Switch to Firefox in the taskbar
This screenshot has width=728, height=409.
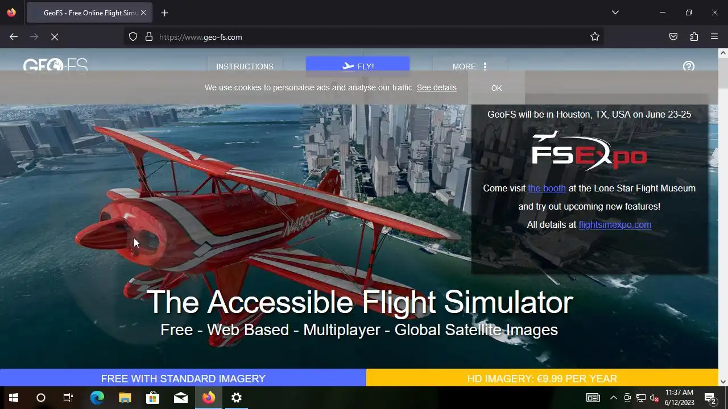[209, 398]
